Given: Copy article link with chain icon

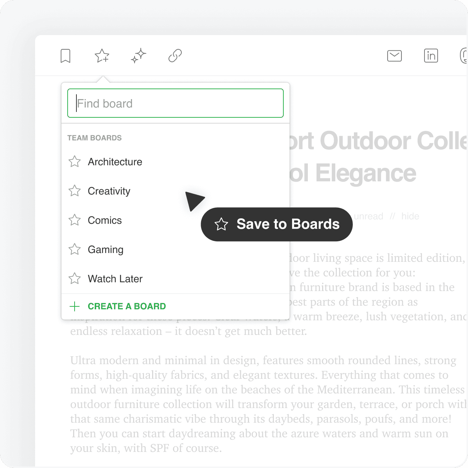Looking at the screenshot, I should coord(175,56).
